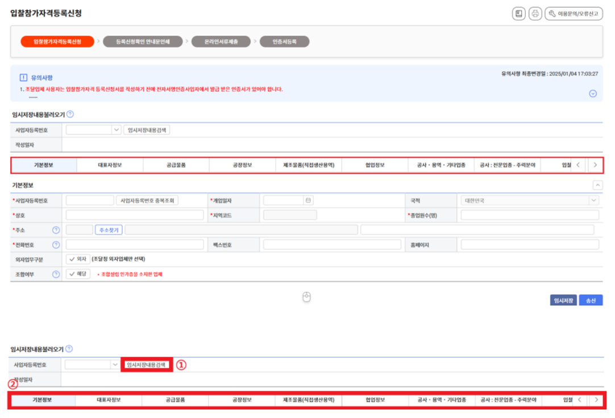Toggle the 해당 checkbox for 조합여부

pos(78,274)
